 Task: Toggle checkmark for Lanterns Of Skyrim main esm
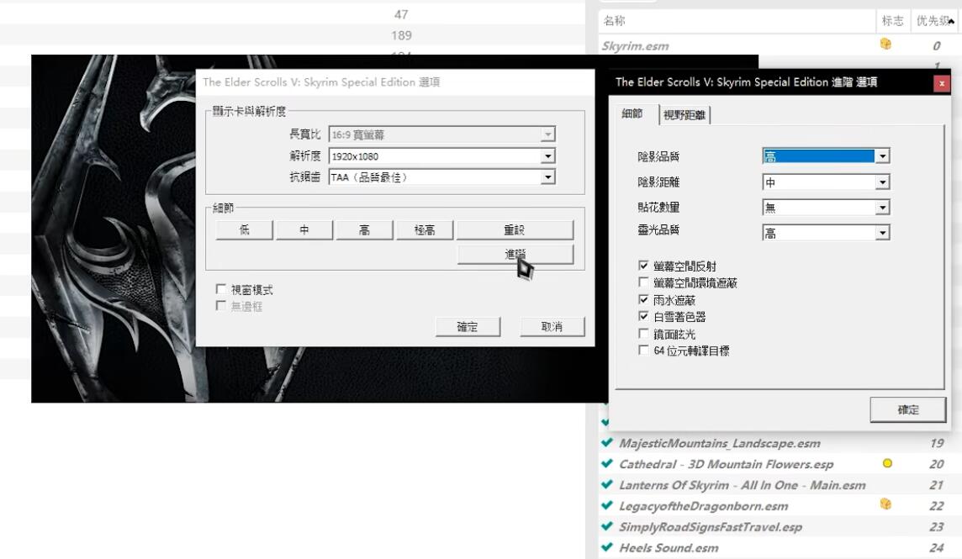tap(607, 484)
